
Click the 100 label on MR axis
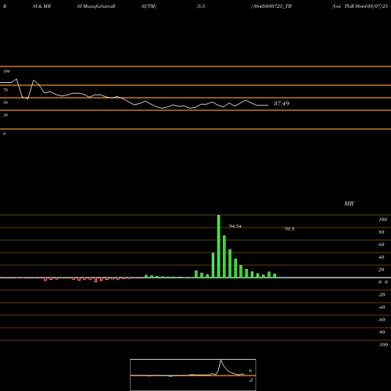coord(382,220)
